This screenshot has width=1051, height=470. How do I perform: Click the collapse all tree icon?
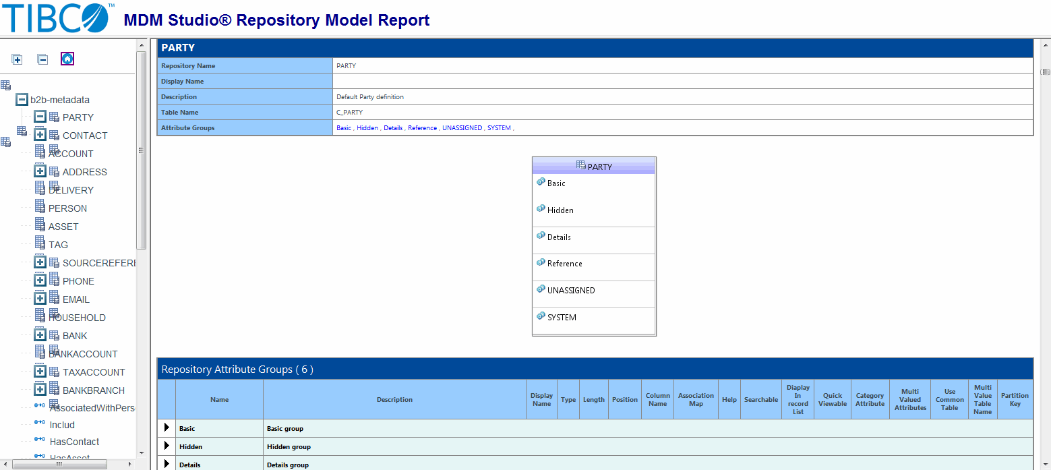click(42, 59)
